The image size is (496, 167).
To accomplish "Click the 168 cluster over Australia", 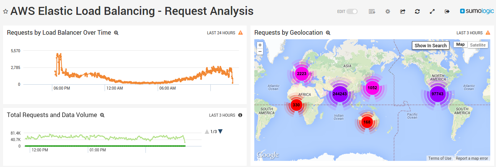I will tap(367, 122).
